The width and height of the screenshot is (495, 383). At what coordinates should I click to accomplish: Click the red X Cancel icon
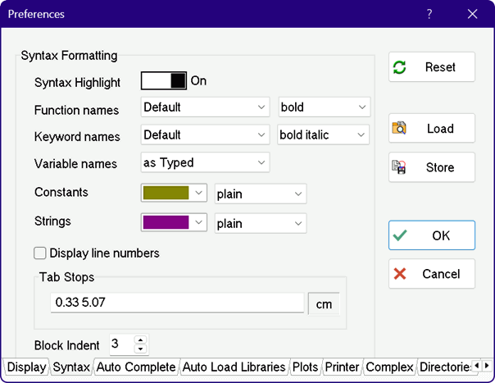(400, 274)
